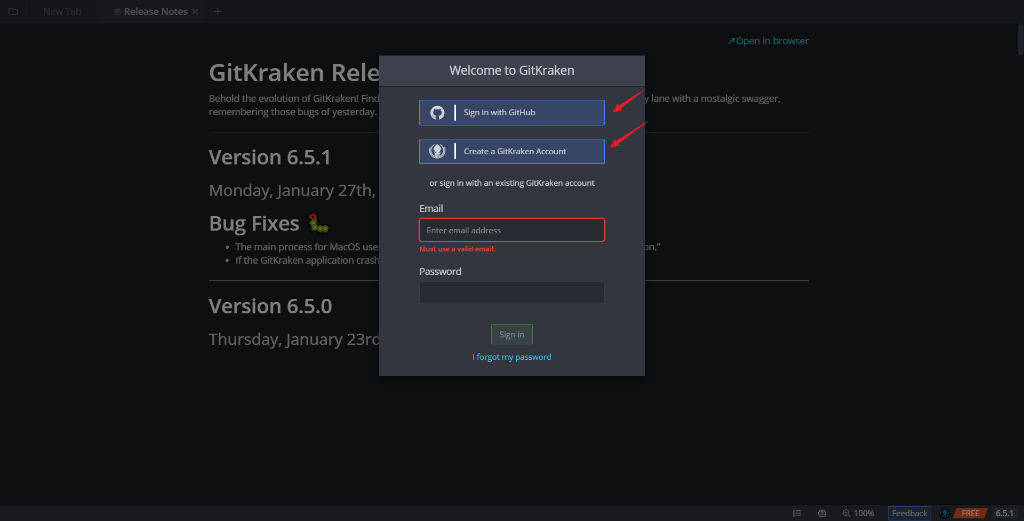The width and height of the screenshot is (1024, 521).
Task: Select the FREE license badge
Action: click(x=970, y=513)
